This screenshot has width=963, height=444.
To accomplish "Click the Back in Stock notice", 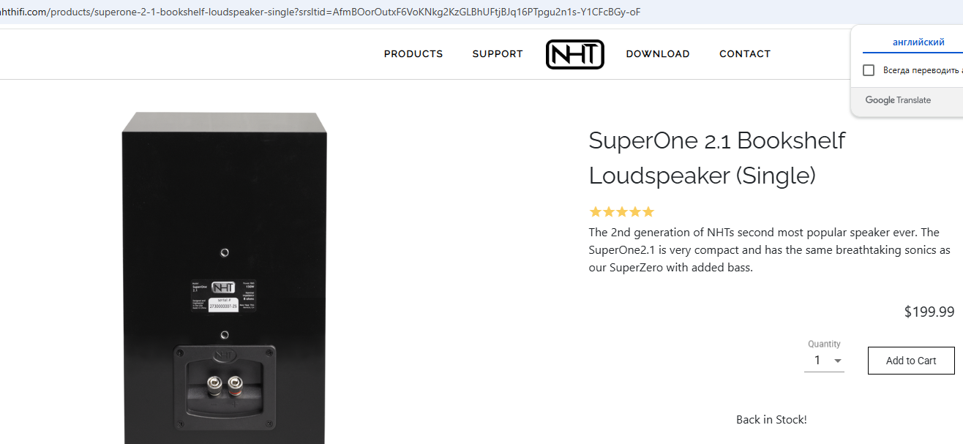I will pyautogui.click(x=771, y=420).
